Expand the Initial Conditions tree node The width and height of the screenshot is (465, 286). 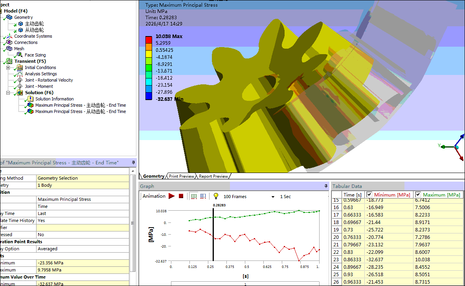(8, 67)
